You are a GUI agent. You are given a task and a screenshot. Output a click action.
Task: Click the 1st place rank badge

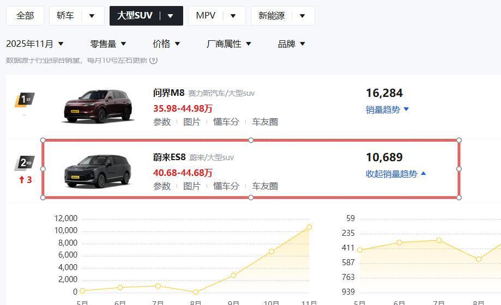tap(25, 100)
